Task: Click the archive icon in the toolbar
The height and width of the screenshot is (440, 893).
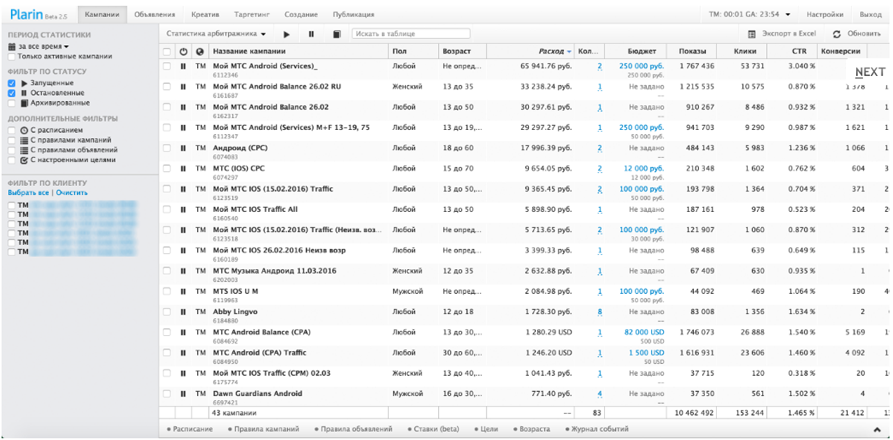Action: (x=336, y=34)
